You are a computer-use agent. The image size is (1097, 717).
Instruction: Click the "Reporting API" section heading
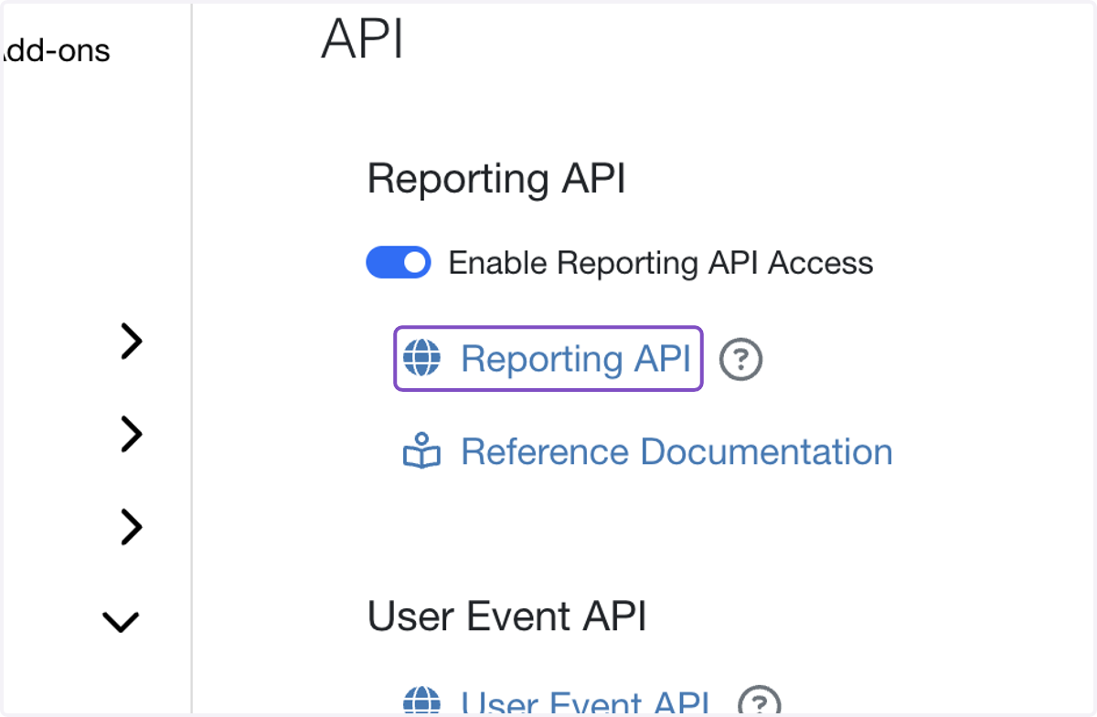coord(496,179)
